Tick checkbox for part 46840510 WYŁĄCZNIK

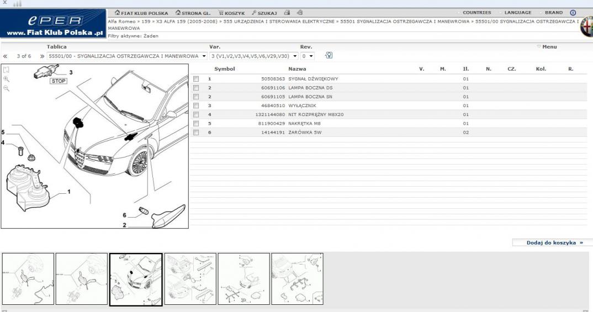tap(196, 105)
